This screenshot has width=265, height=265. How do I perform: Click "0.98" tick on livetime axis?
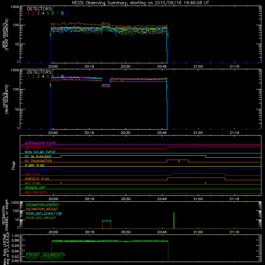[x=15, y=240]
